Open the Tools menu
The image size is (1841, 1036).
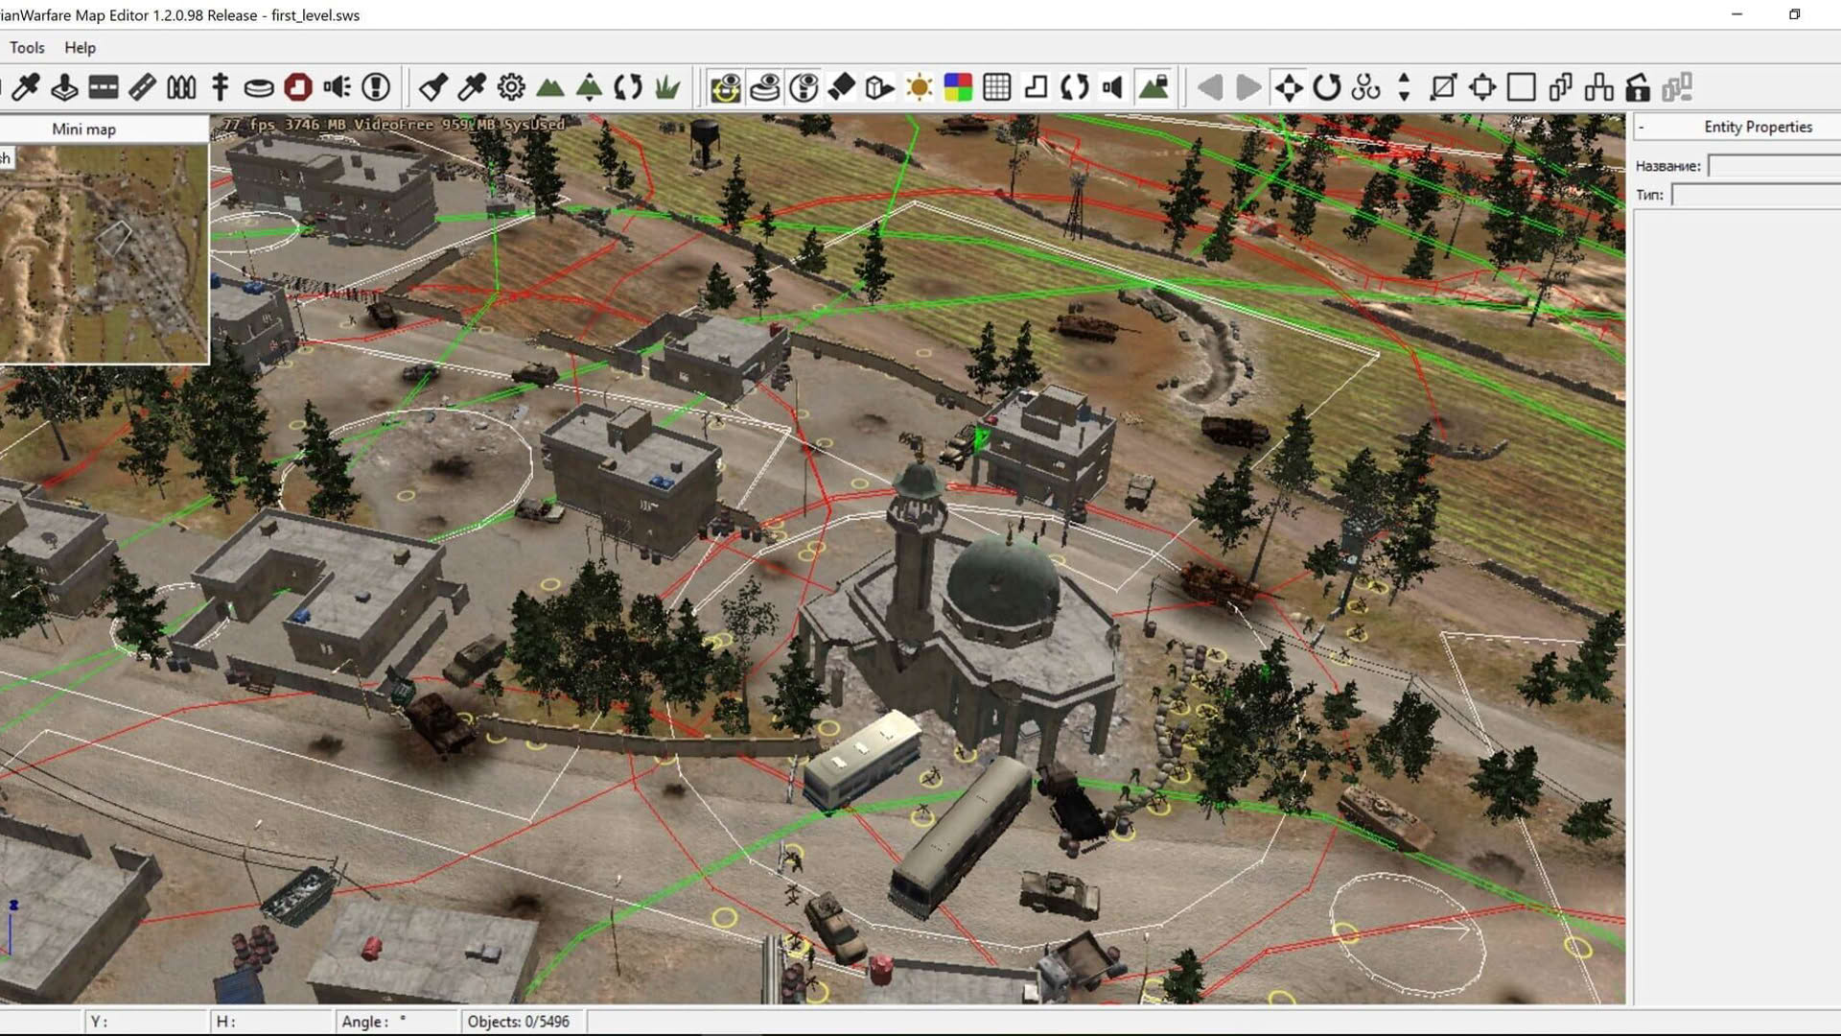27,47
